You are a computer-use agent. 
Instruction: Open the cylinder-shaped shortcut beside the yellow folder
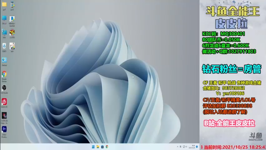click(12, 4)
